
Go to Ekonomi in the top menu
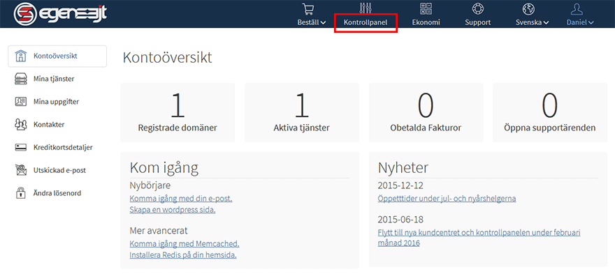coord(426,22)
